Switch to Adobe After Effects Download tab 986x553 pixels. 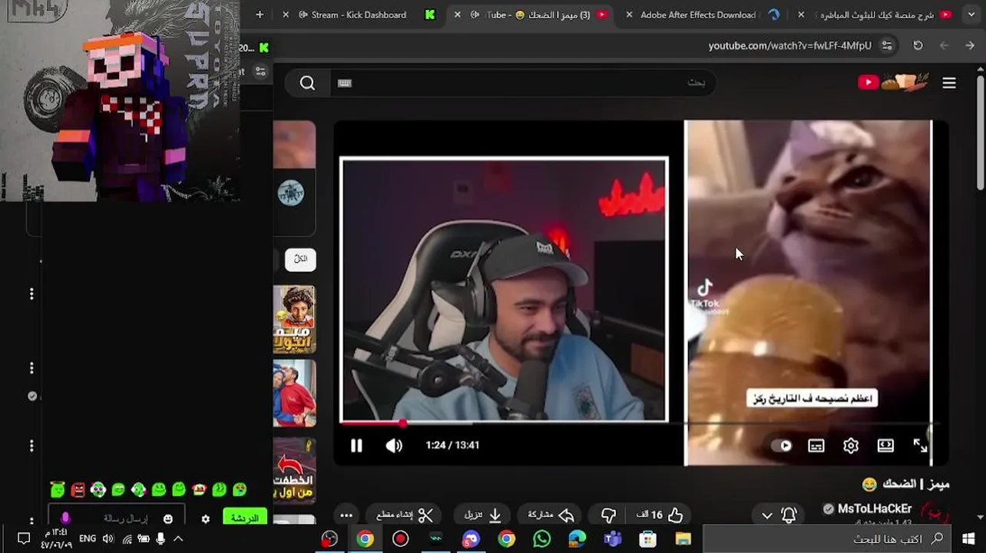[x=698, y=15]
